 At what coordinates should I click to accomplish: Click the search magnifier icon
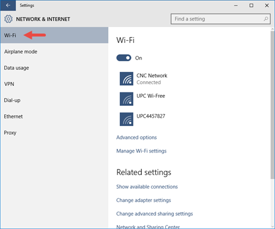266,19
